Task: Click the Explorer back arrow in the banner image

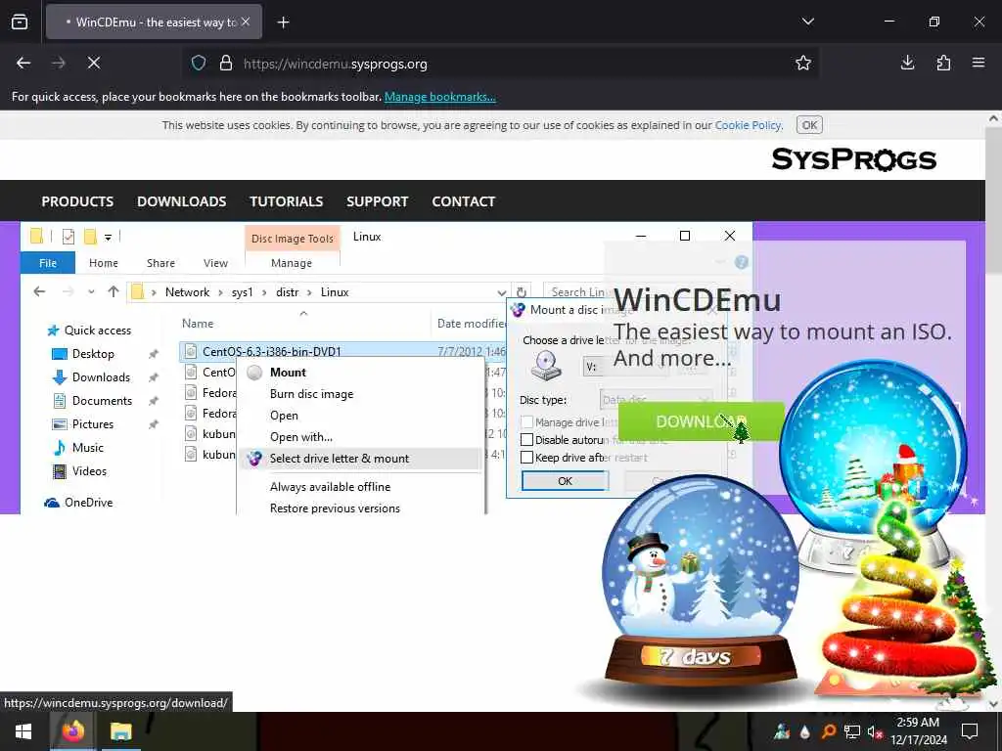Action: [x=39, y=291]
